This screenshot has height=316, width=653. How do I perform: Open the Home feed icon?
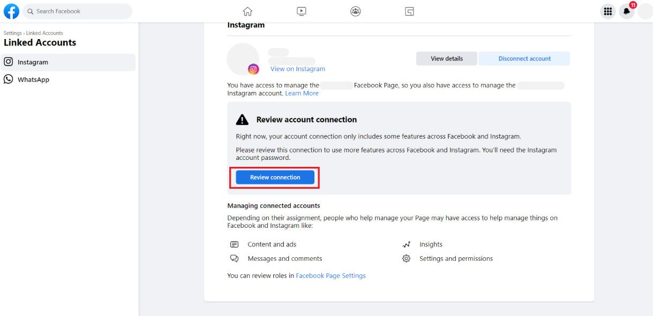(247, 11)
